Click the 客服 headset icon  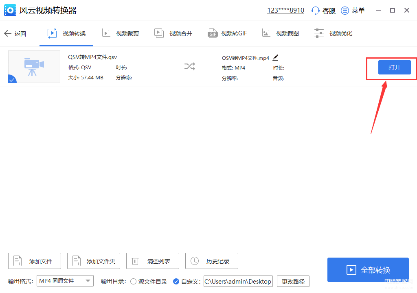pyautogui.click(x=316, y=11)
